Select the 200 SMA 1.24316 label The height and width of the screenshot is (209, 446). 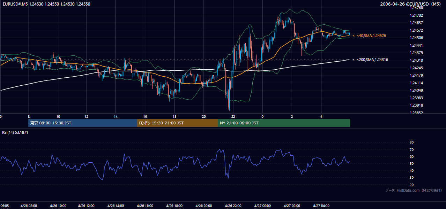tap(370, 60)
